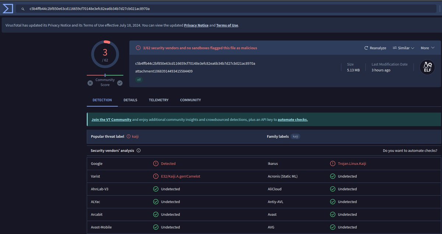Click the Popular threat label kaiji text

click(135, 136)
